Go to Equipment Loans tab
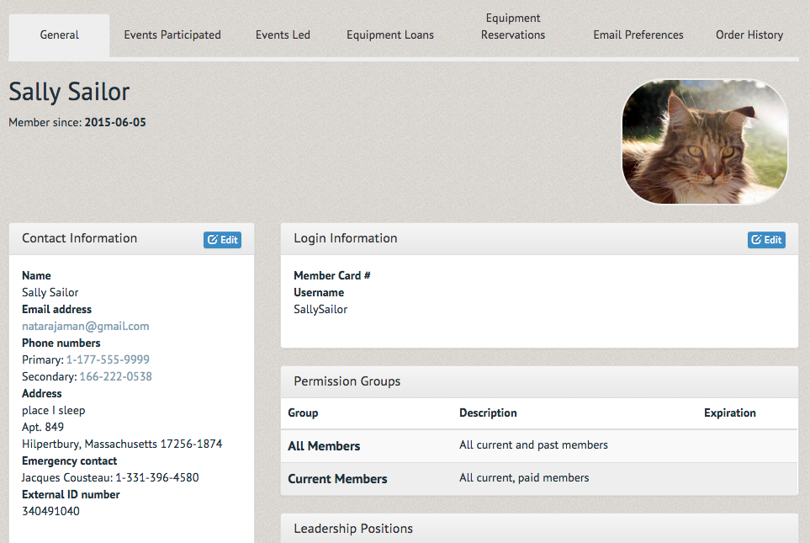 coord(390,35)
